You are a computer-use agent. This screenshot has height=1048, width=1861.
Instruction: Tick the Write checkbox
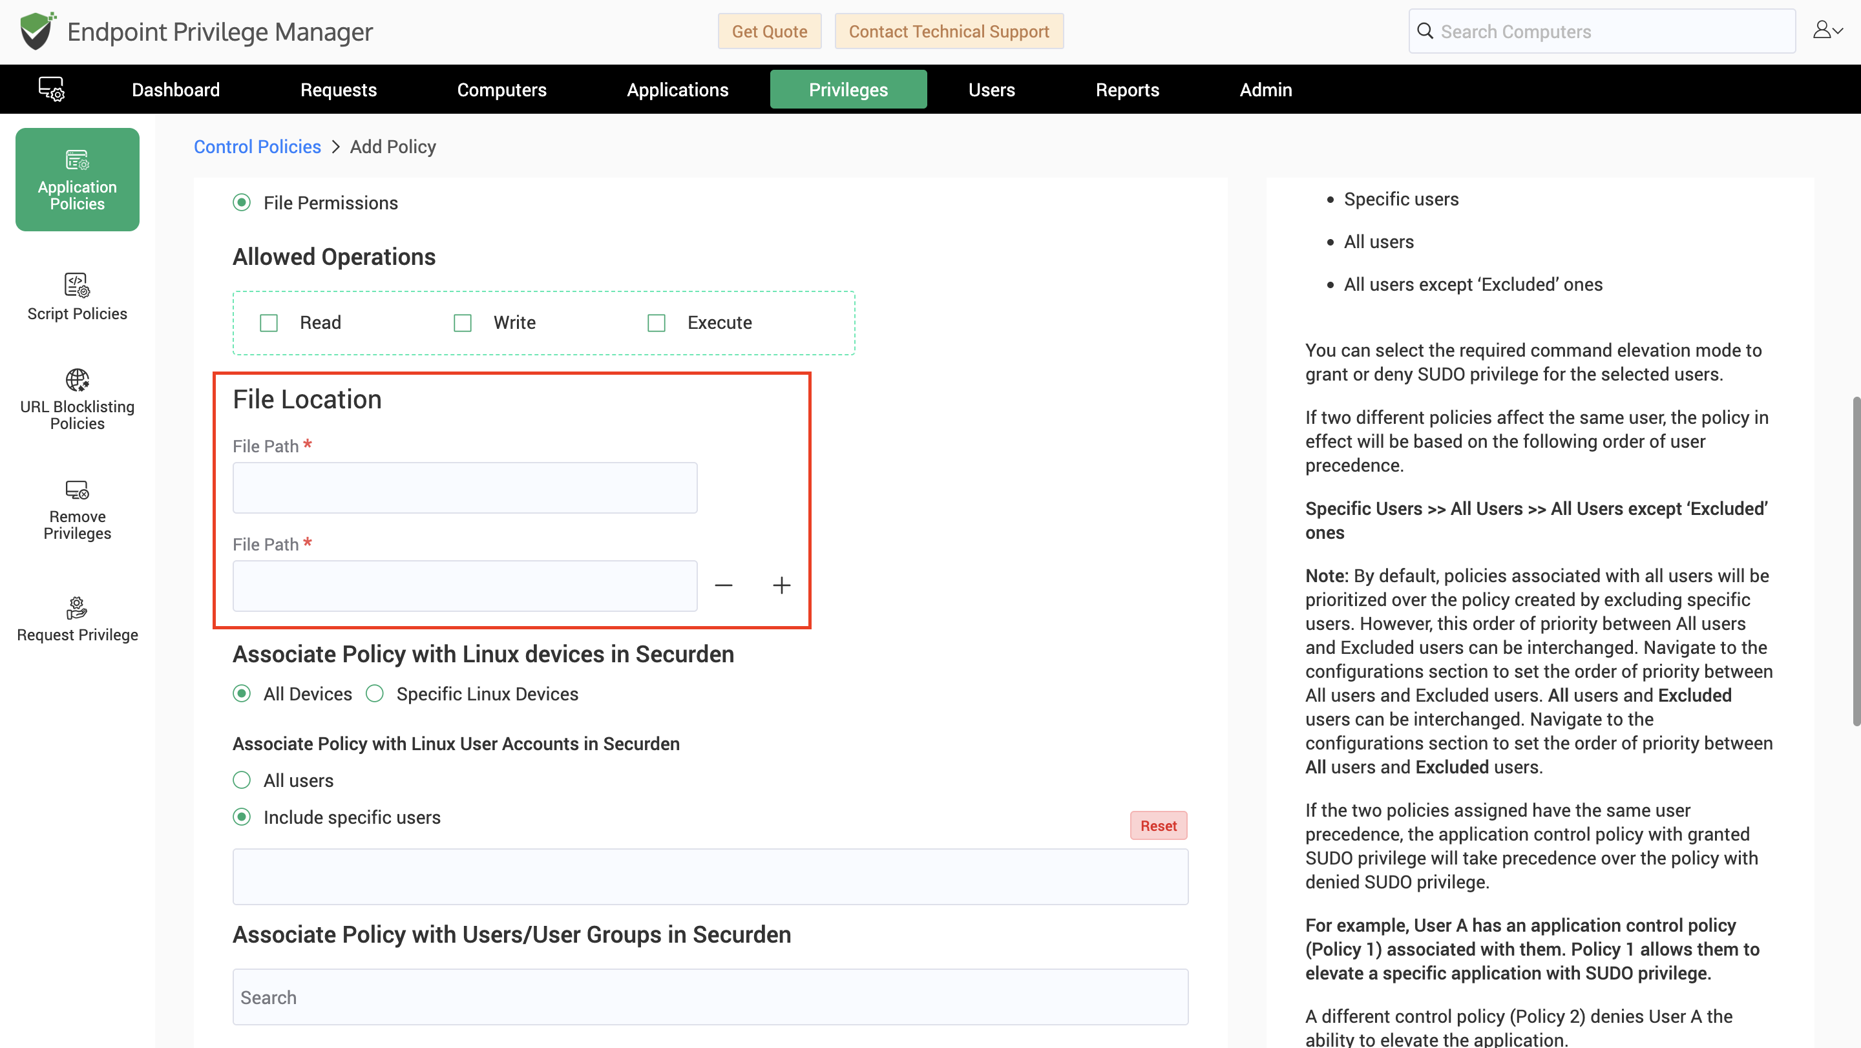coord(463,323)
